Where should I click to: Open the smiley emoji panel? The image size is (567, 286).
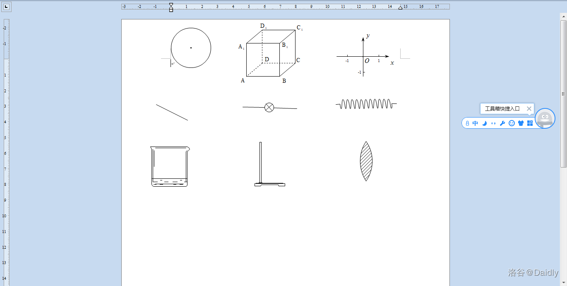(512, 123)
